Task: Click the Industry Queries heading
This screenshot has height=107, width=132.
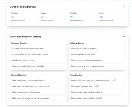Action: (x=77, y=43)
